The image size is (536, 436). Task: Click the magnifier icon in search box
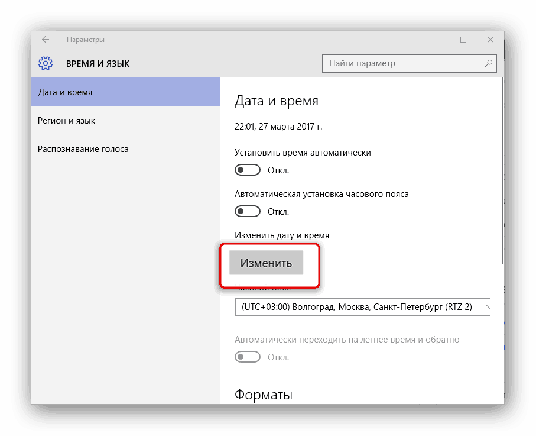[488, 63]
